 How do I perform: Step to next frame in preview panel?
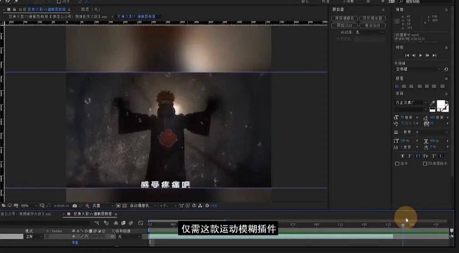(x=427, y=55)
